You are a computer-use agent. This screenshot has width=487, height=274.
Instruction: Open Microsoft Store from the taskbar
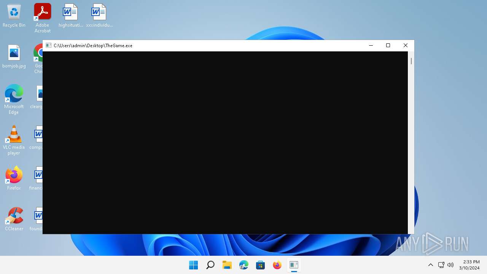coord(261,265)
